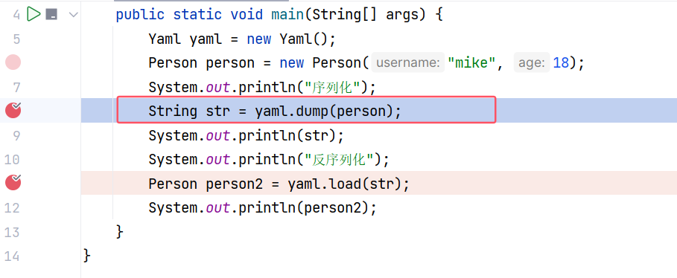Screen dimensions: 677x278
Task: Run main method with green play icon
Action: [34, 14]
